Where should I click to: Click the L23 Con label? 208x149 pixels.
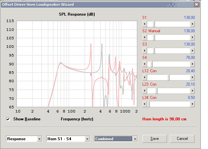(x=149, y=84)
